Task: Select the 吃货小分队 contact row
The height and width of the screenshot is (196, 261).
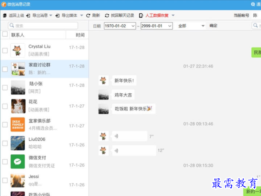Action: 44,194
